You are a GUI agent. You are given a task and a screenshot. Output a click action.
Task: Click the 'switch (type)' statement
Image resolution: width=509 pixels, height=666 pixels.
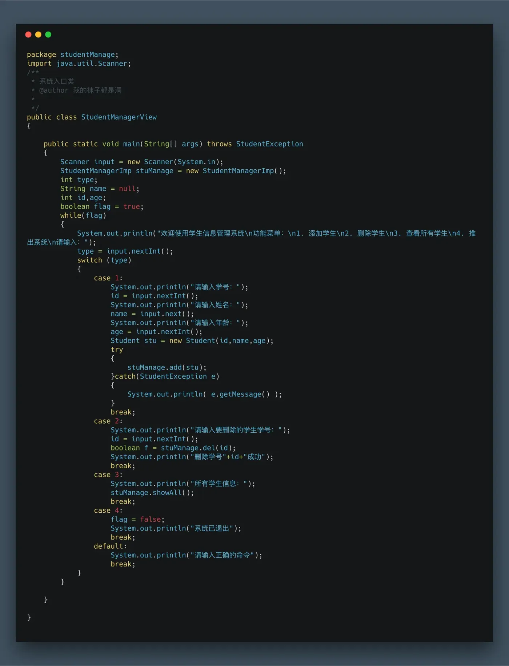pyautogui.click(x=104, y=260)
